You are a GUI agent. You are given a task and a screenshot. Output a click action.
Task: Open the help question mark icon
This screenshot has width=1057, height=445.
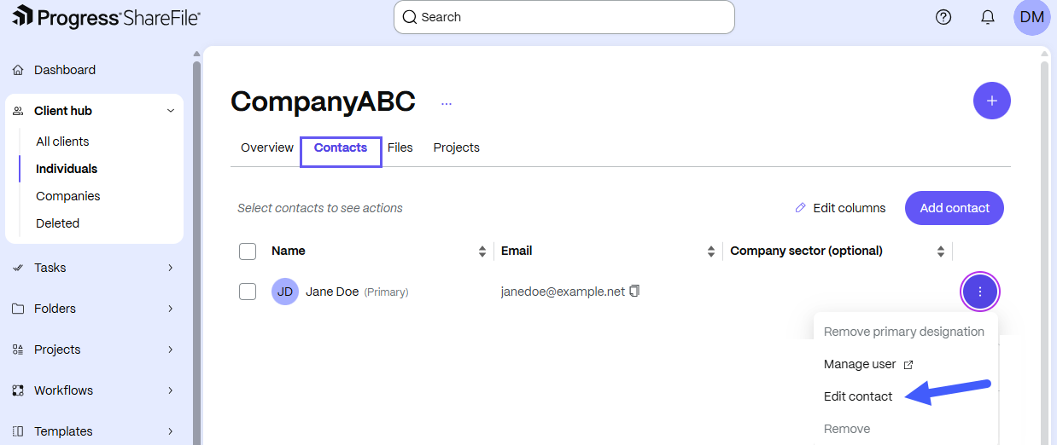pyautogui.click(x=943, y=17)
